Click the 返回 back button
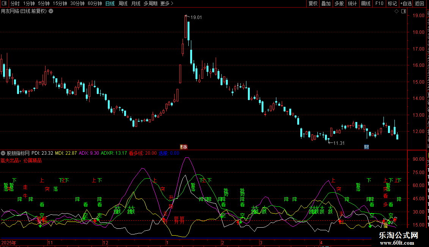 (420, 3)
